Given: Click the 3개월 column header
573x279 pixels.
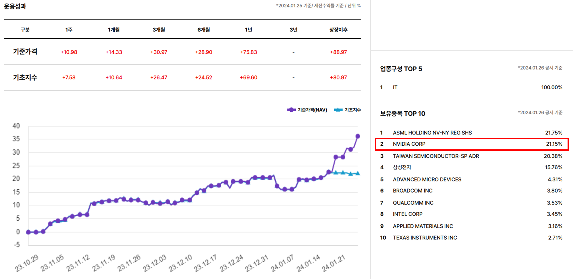Looking at the screenshot, I should click(159, 29).
